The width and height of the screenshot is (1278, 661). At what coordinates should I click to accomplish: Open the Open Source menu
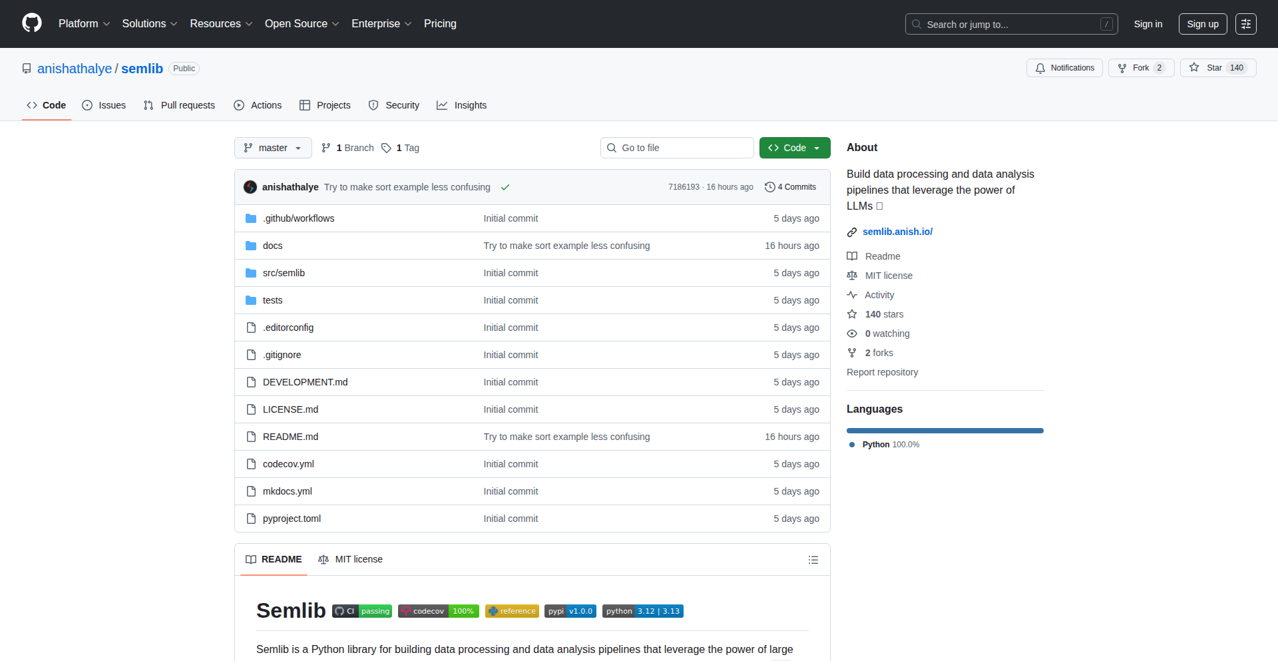(302, 24)
